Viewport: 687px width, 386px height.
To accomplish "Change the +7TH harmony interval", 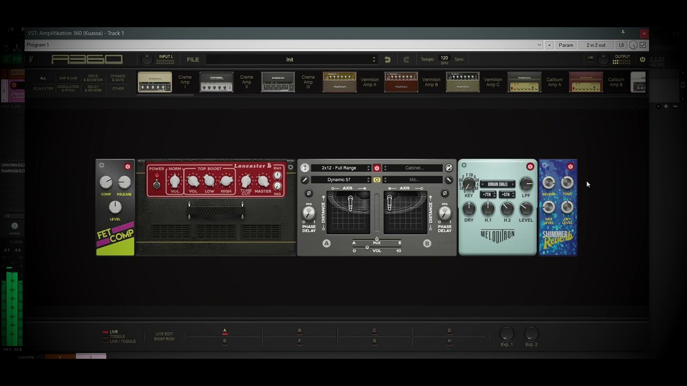I will 488,195.
